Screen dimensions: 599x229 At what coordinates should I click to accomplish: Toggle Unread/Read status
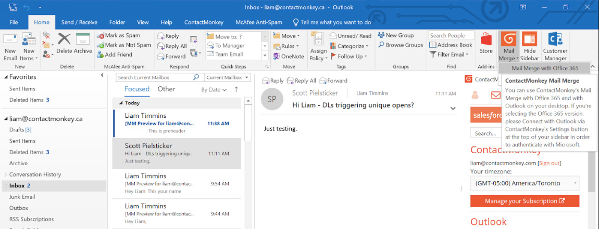click(351, 36)
